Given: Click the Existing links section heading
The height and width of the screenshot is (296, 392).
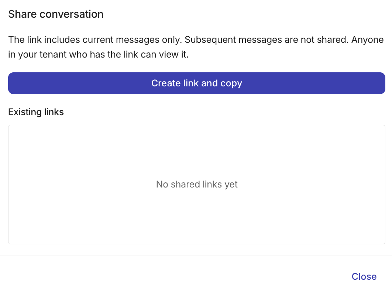Looking at the screenshot, I should [x=36, y=112].
